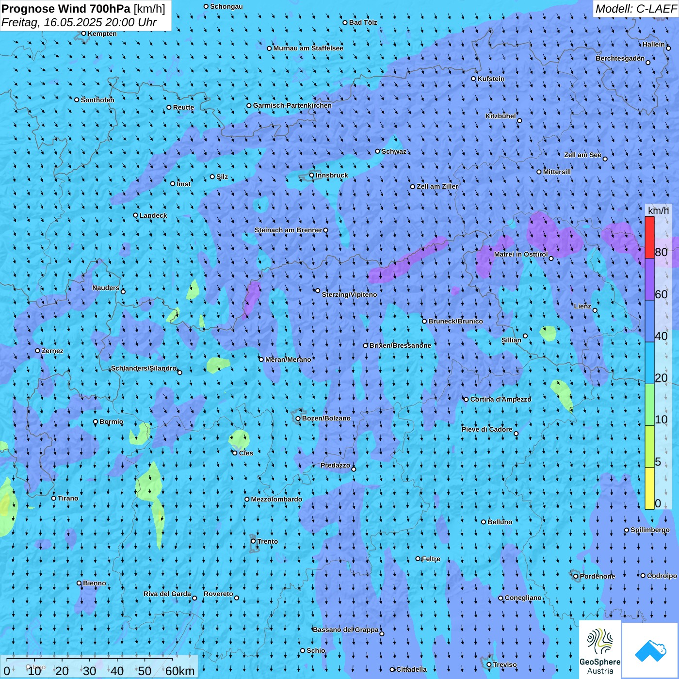Click the Feltre town label
The width and height of the screenshot is (679, 679).
[x=431, y=559]
